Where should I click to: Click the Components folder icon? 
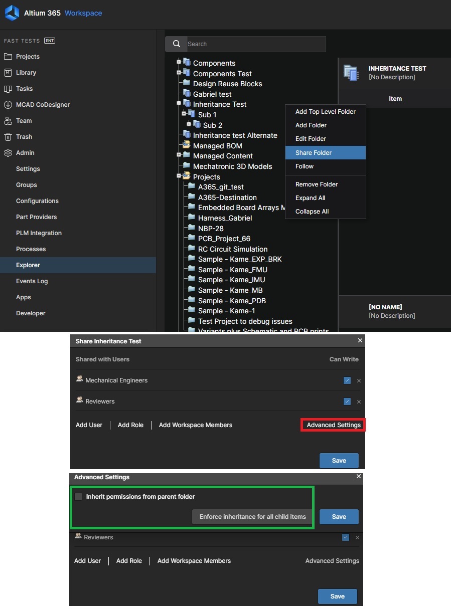(187, 63)
